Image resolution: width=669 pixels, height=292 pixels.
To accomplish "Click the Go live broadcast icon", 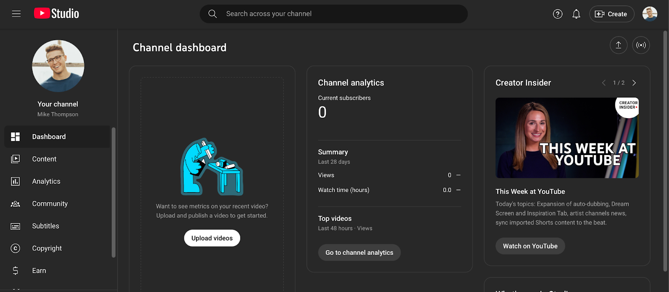I will [641, 45].
